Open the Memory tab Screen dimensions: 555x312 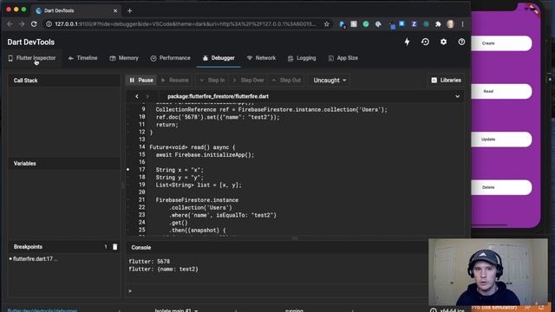point(124,58)
